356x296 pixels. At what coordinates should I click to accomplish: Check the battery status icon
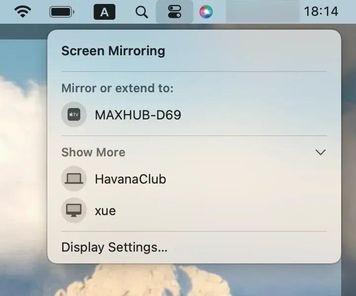pyautogui.click(x=62, y=12)
